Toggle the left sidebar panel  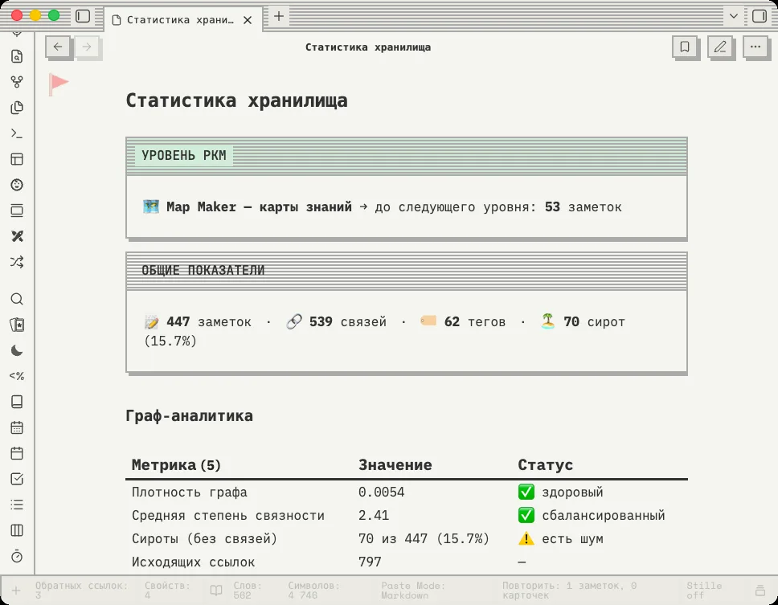pyautogui.click(x=83, y=16)
